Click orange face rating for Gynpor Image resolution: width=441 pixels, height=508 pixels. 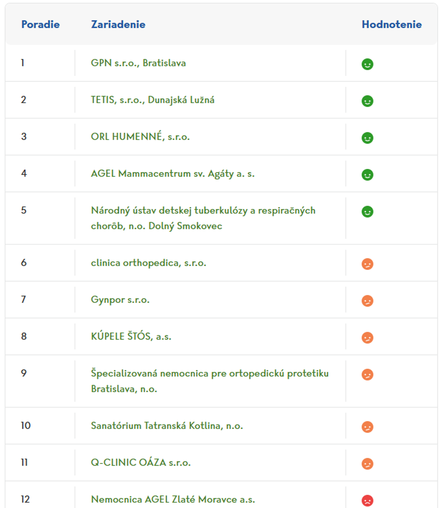pos(367,301)
